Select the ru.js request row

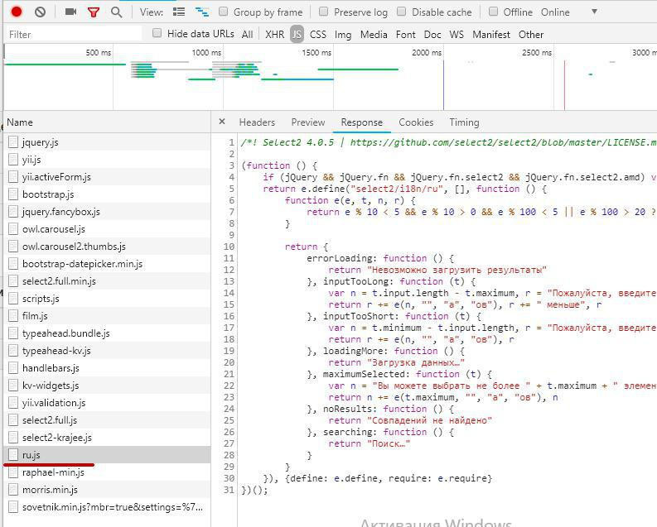(107, 455)
